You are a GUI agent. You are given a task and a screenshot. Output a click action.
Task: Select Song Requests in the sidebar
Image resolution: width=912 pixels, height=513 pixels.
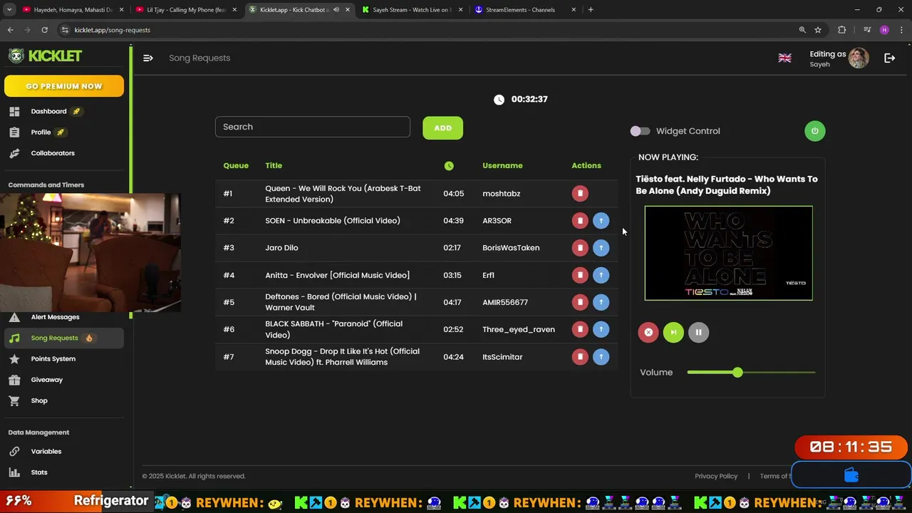point(64,338)
